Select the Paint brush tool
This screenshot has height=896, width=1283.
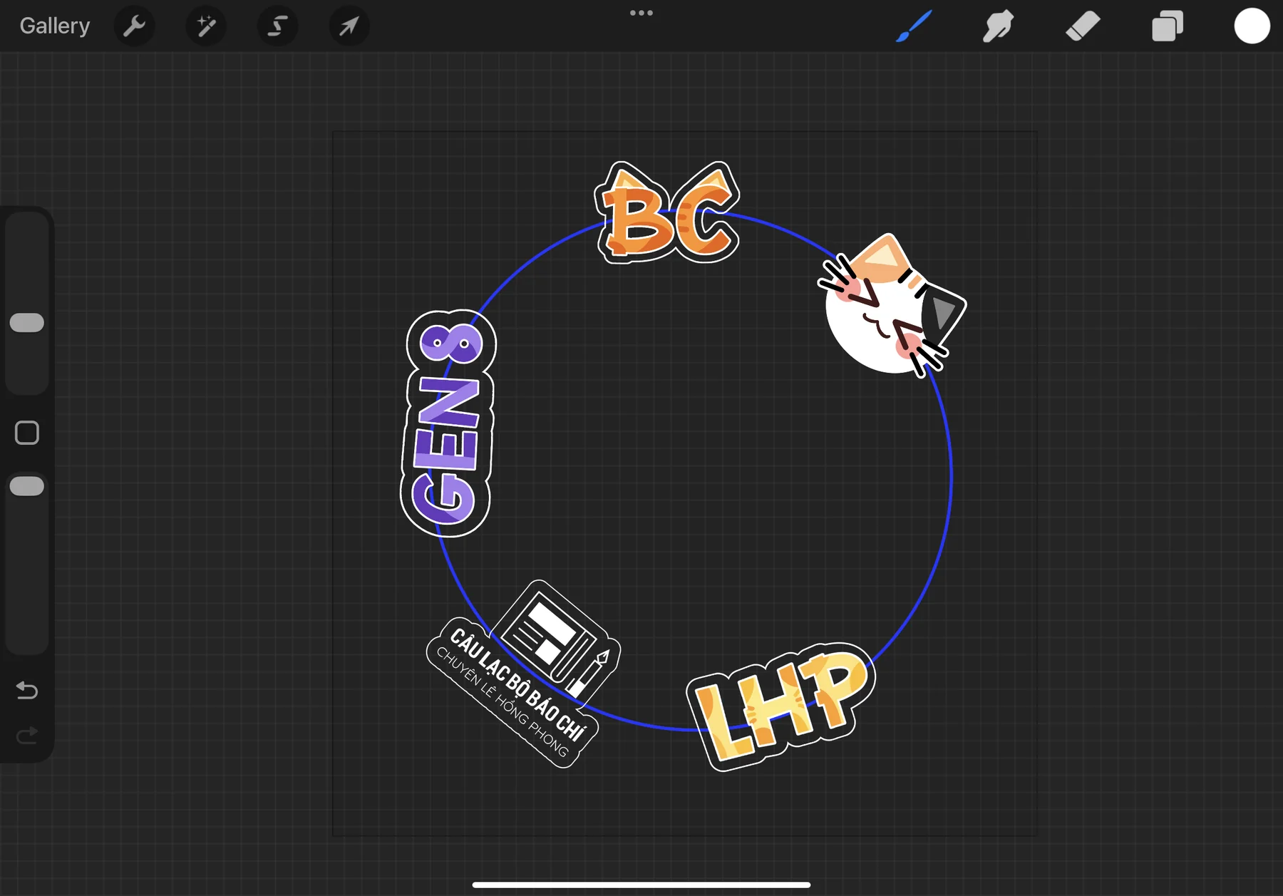[914, 26]
